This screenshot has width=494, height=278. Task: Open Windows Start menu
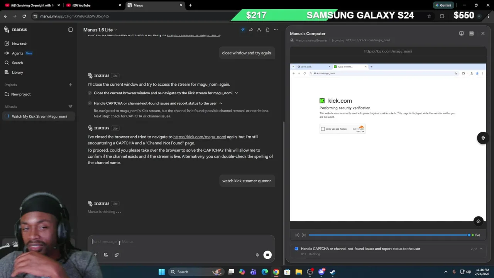click(x=162, y=272)
